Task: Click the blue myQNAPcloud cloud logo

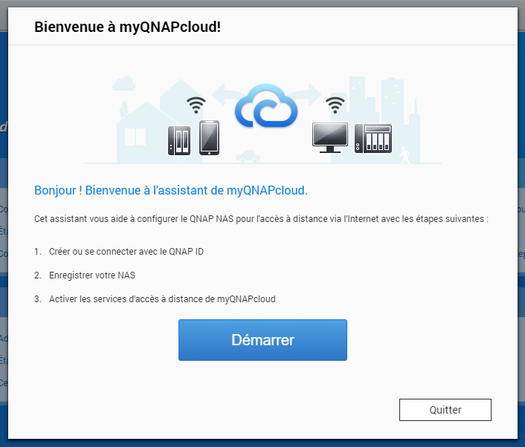Action: (266, 108)
